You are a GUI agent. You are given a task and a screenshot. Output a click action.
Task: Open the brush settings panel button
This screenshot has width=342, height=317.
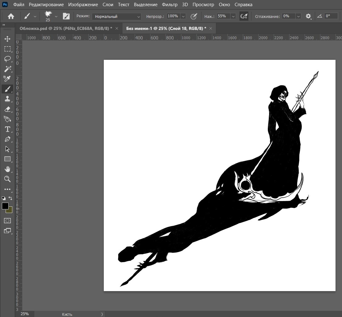coord(66,16)
